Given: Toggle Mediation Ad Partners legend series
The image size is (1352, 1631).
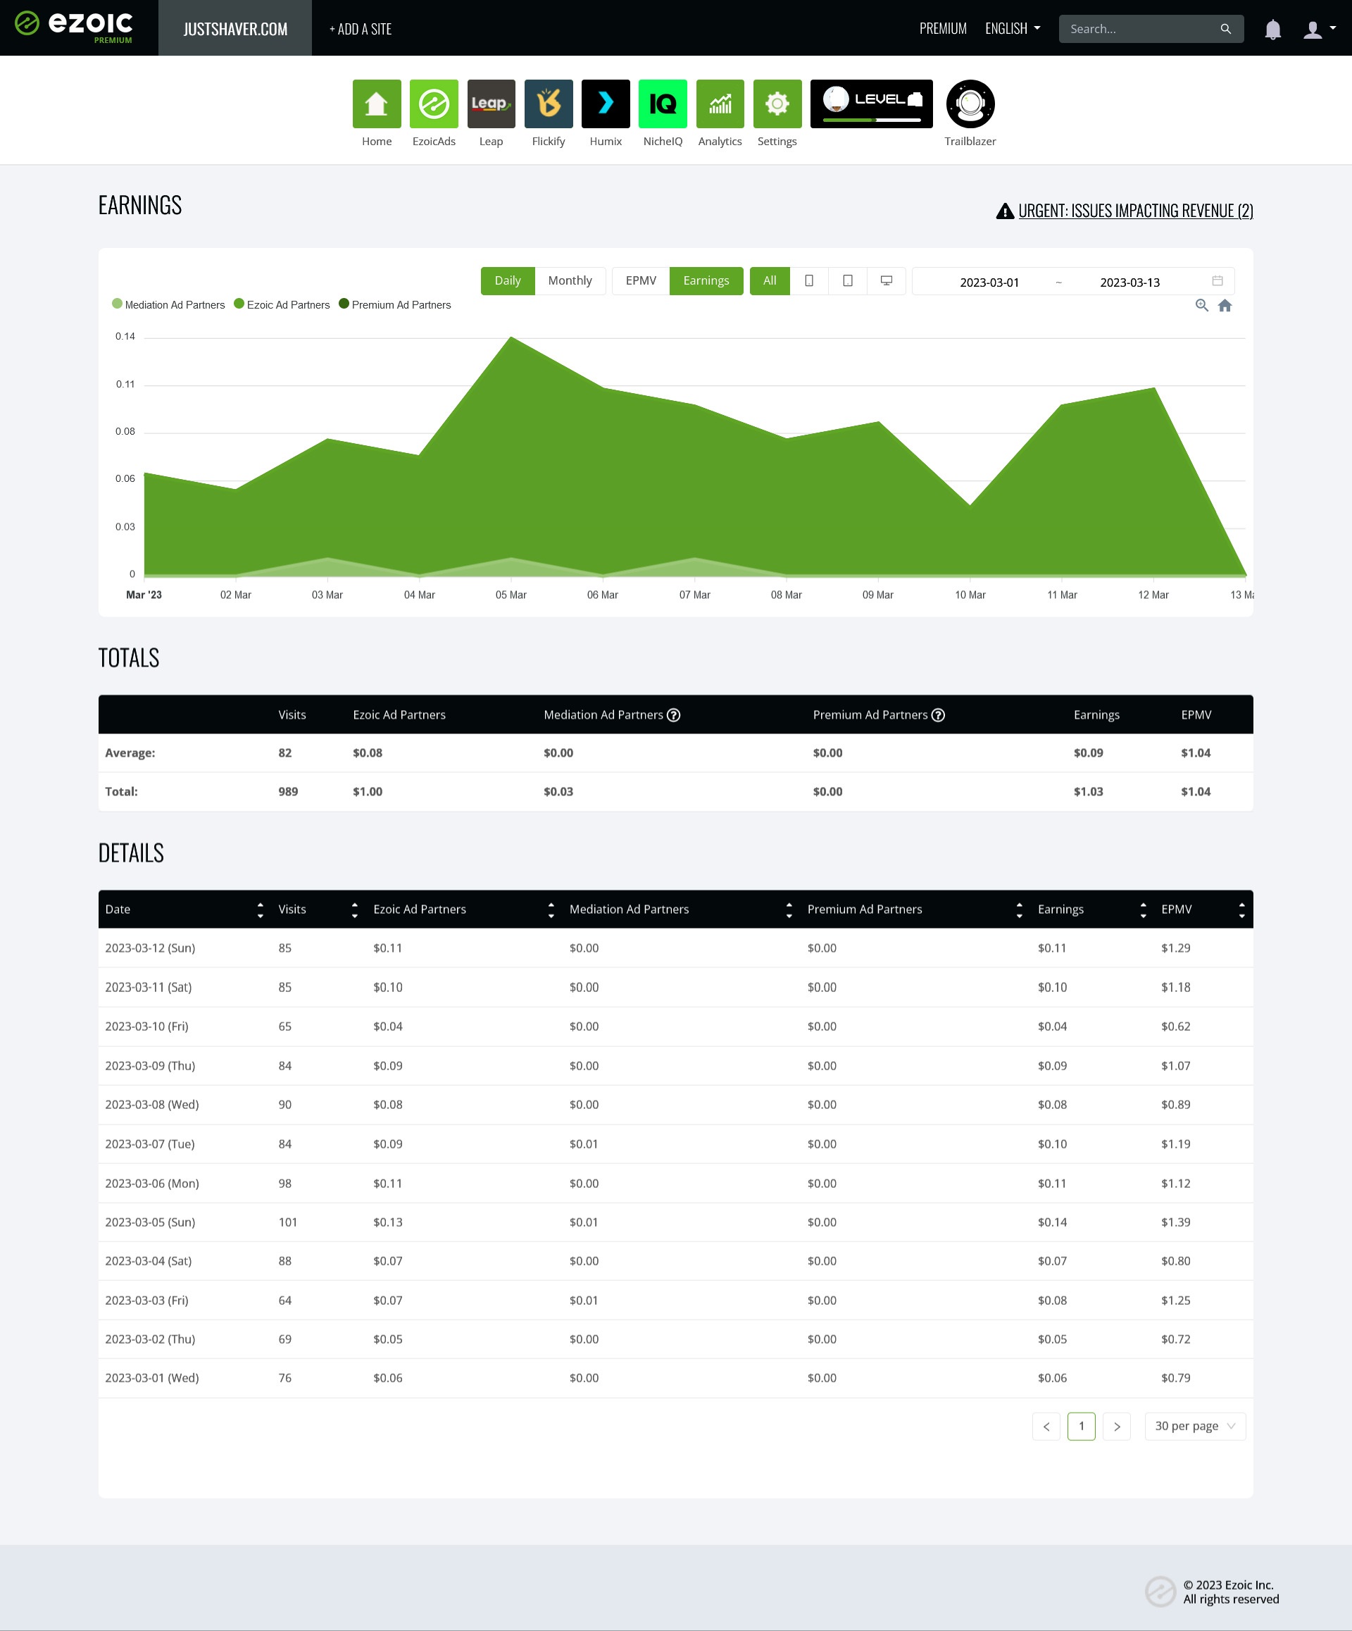Looking at the screenshot, I should tap(168, 304).
